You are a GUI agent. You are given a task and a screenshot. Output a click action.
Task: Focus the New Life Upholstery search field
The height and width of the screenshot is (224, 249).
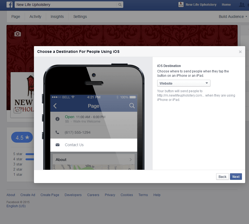coord(65,5)
